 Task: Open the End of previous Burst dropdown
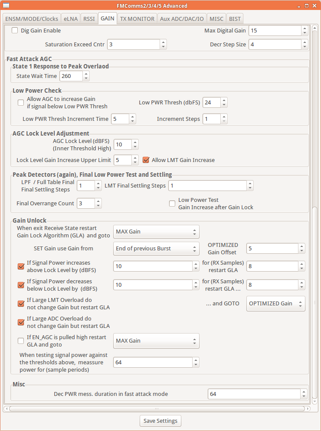[x=156, y=249]
